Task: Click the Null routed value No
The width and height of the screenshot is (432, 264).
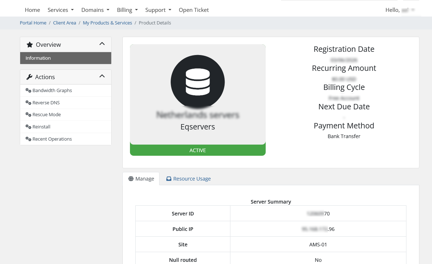Action: click(318, 260)
